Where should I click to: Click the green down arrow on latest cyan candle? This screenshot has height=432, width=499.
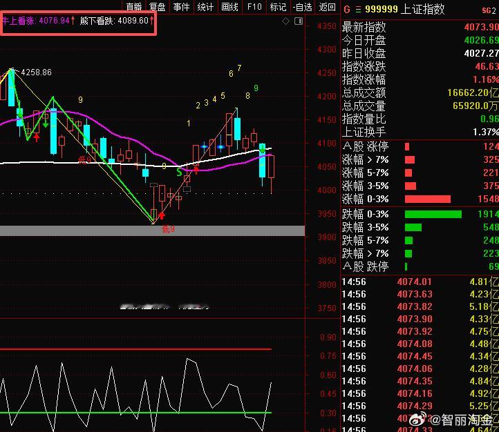(262, 148)
